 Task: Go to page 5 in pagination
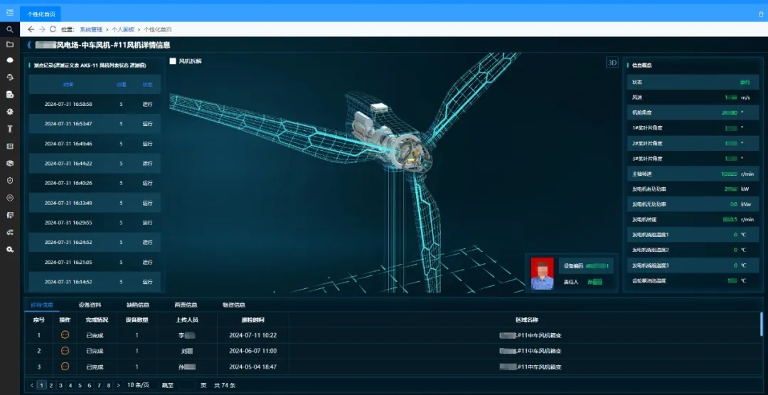coord(80,385)
